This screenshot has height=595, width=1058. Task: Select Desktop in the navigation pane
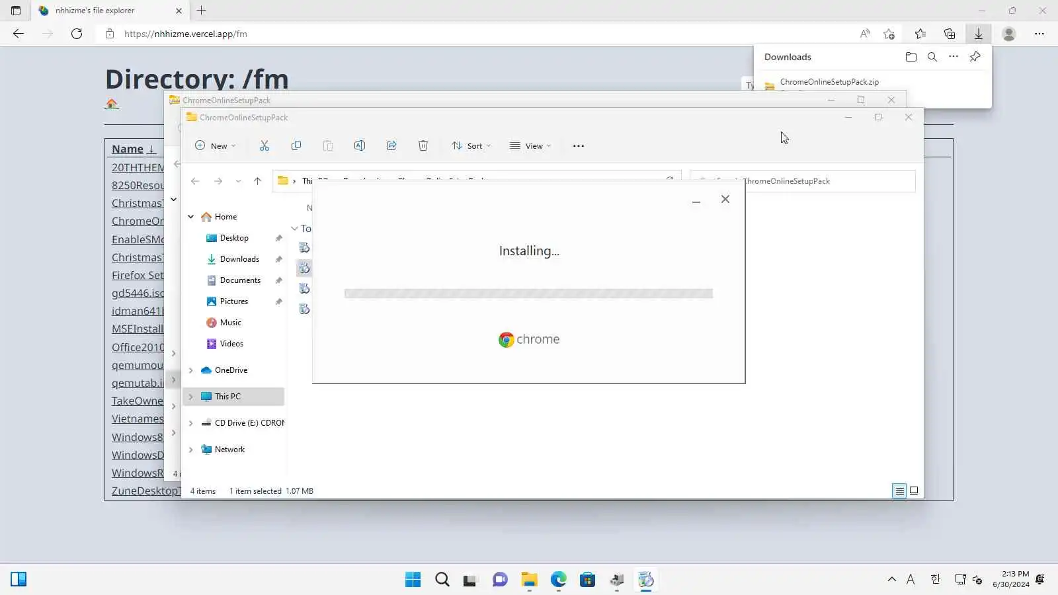pos(234,238)
